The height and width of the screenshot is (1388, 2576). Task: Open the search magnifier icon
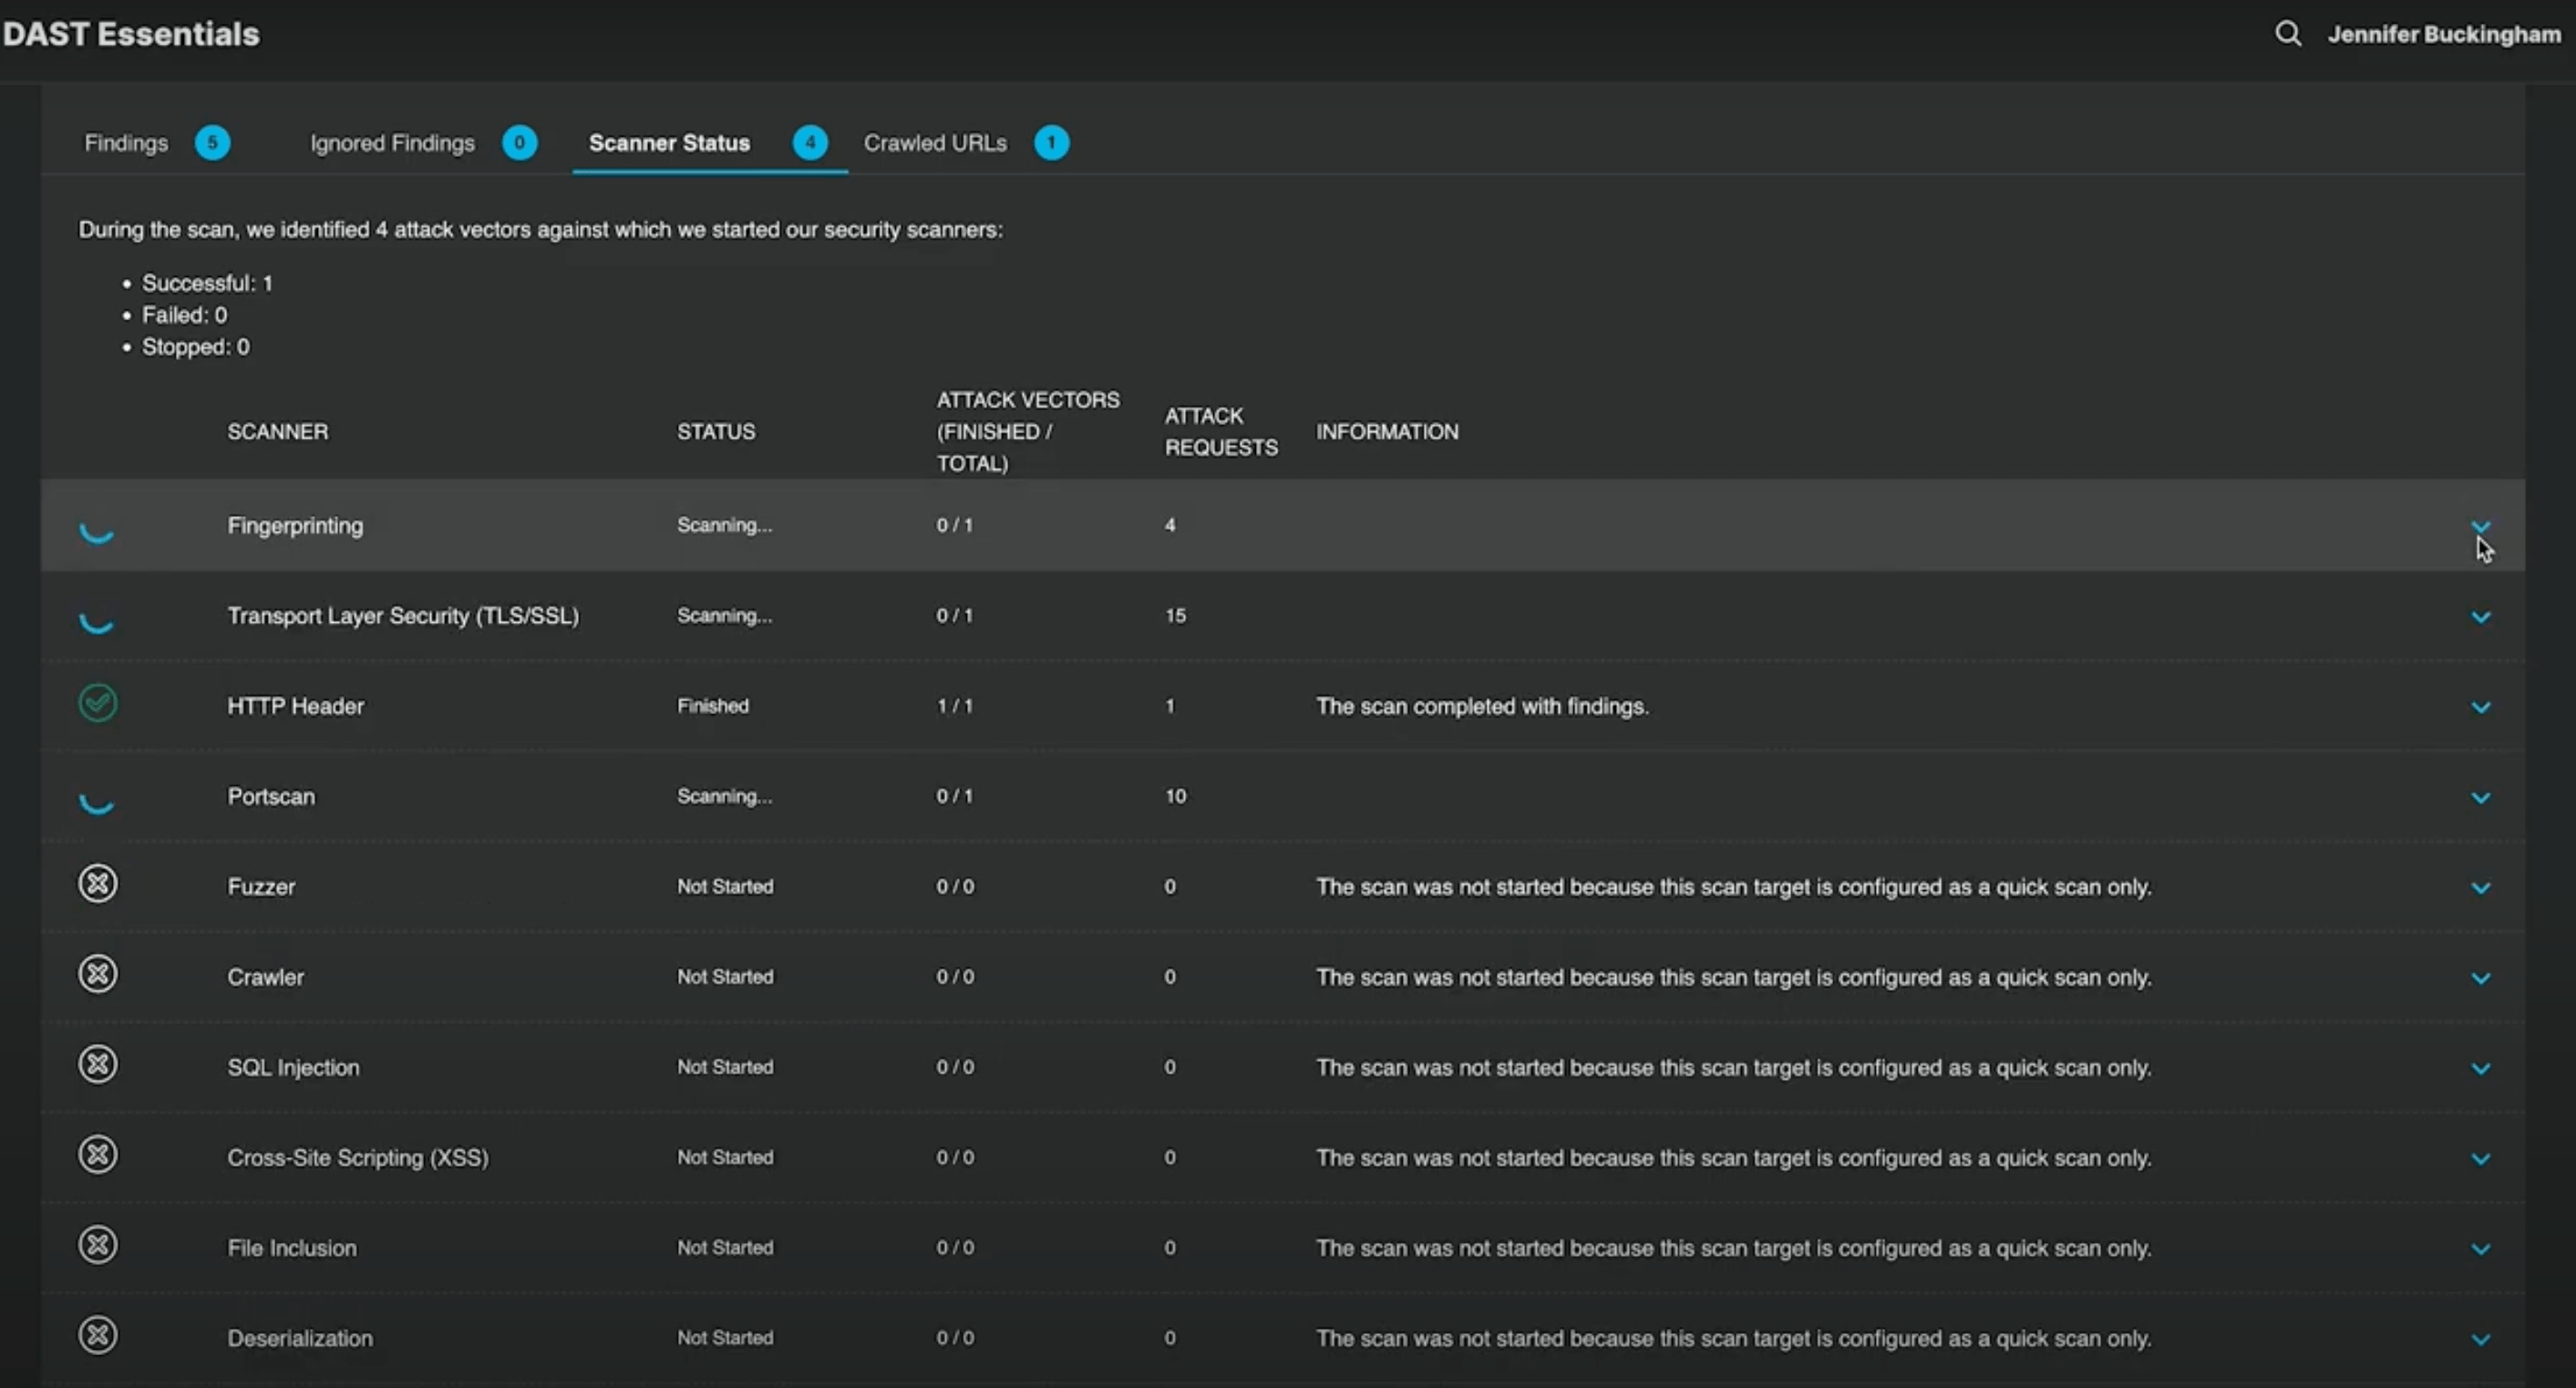click(2288, 33)
